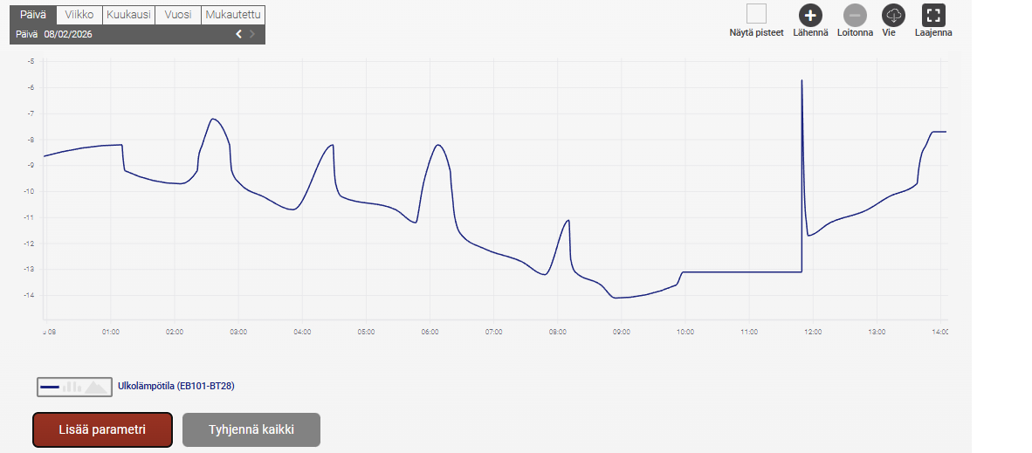Select line chart style in the legend

click(x=50, y=386)
